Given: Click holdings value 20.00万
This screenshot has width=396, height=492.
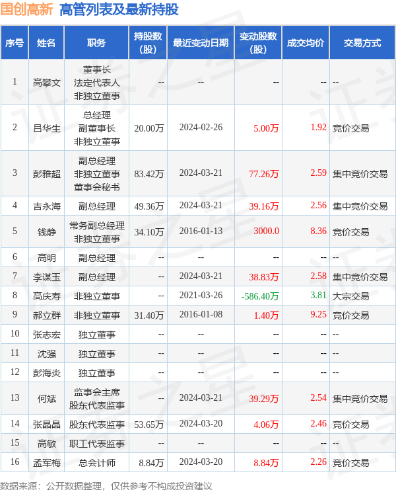Looking at the screenshot, I should coord(149,128).
